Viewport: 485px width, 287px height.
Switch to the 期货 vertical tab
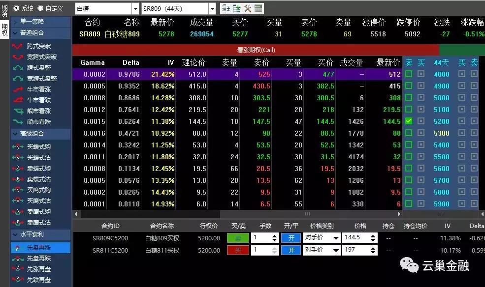4,11
